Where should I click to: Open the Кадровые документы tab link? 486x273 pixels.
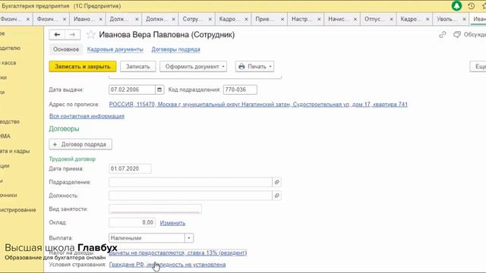pos(115,49)
